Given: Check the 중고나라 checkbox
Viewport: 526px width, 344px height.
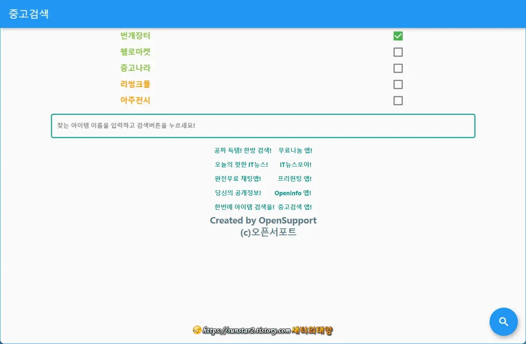Looking at the screenshot, I should coord(398,68).
